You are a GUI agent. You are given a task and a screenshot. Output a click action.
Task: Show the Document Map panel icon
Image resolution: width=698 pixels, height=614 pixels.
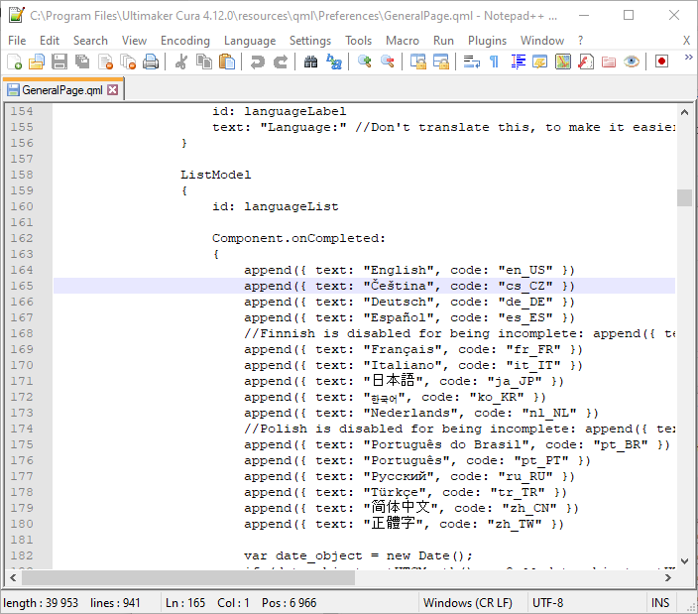(563, 61)
